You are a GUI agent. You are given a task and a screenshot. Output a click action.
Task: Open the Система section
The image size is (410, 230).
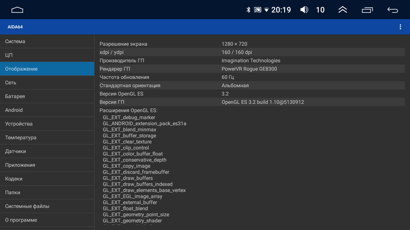point(47,42)
